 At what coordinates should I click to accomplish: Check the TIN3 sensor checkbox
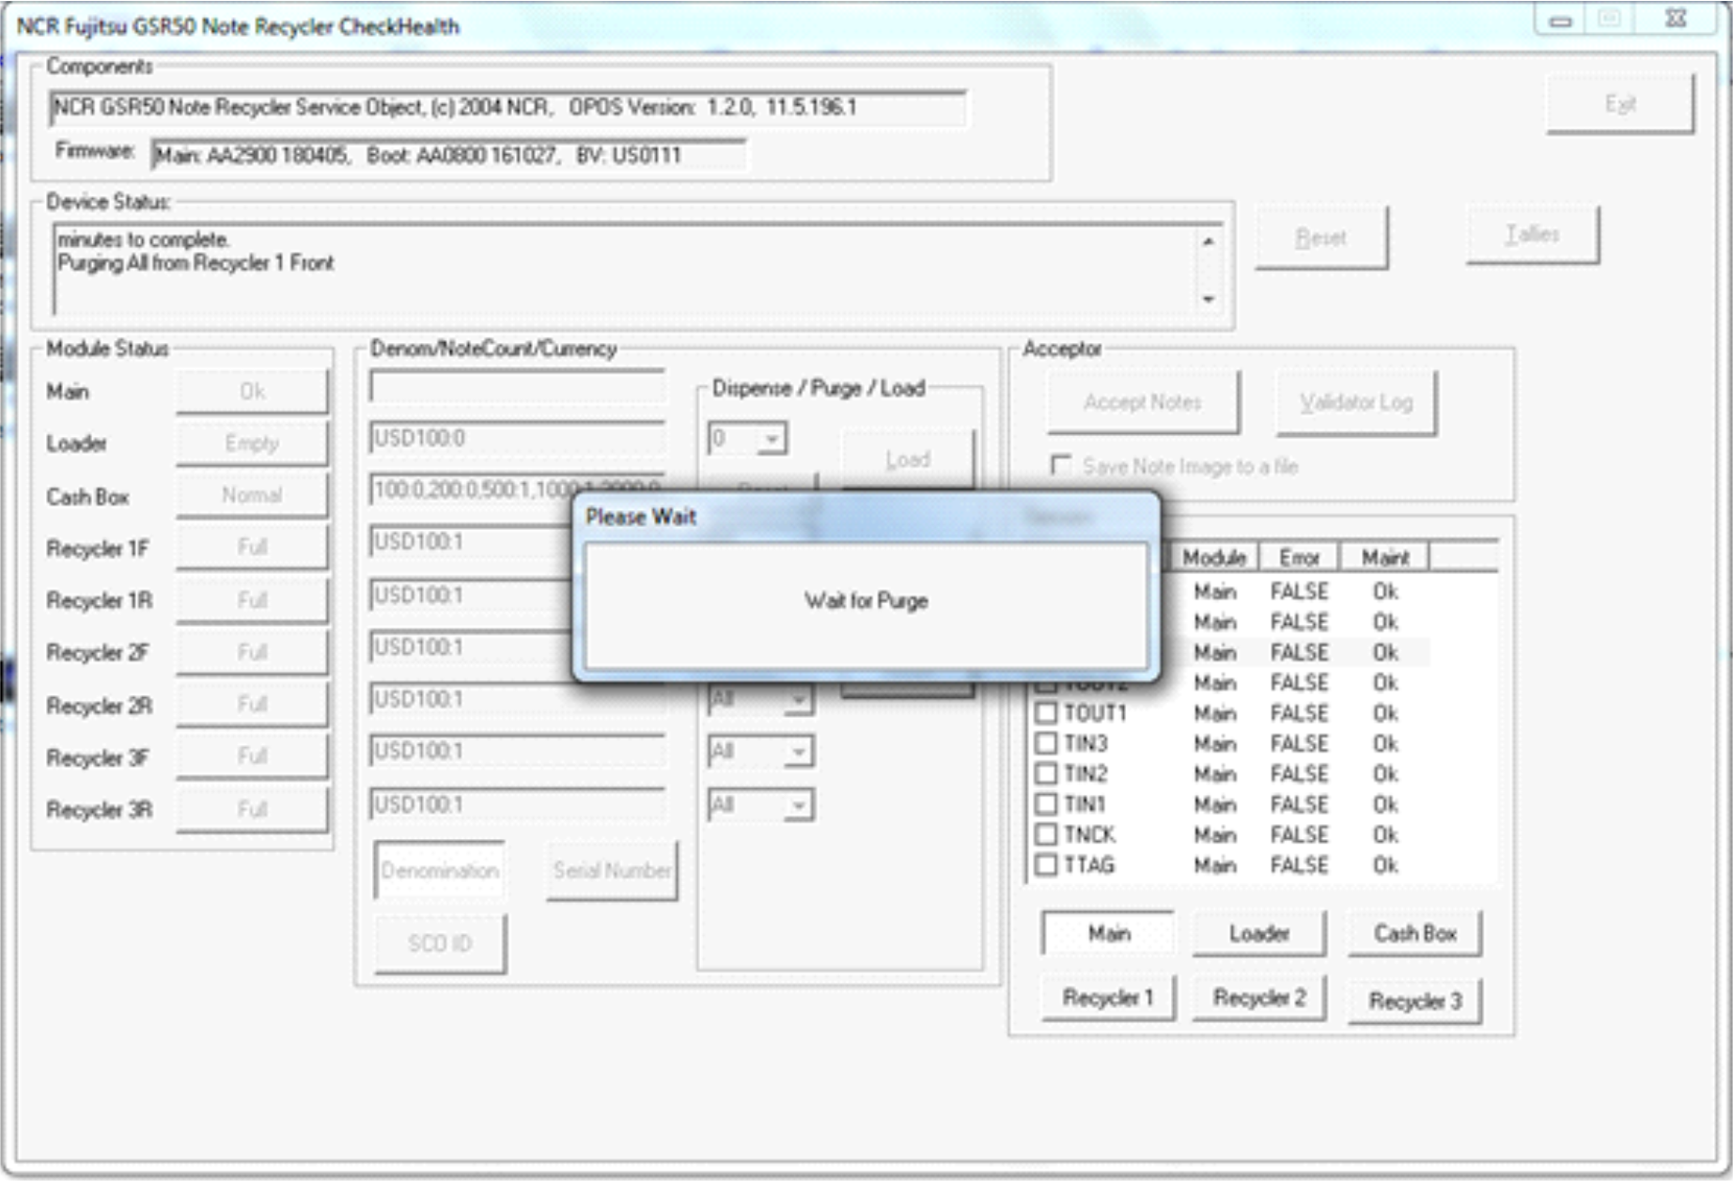[x=1045, y=743]
